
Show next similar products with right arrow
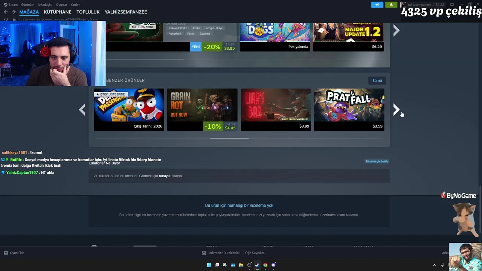pyautogui.click(x=396, y=110)
